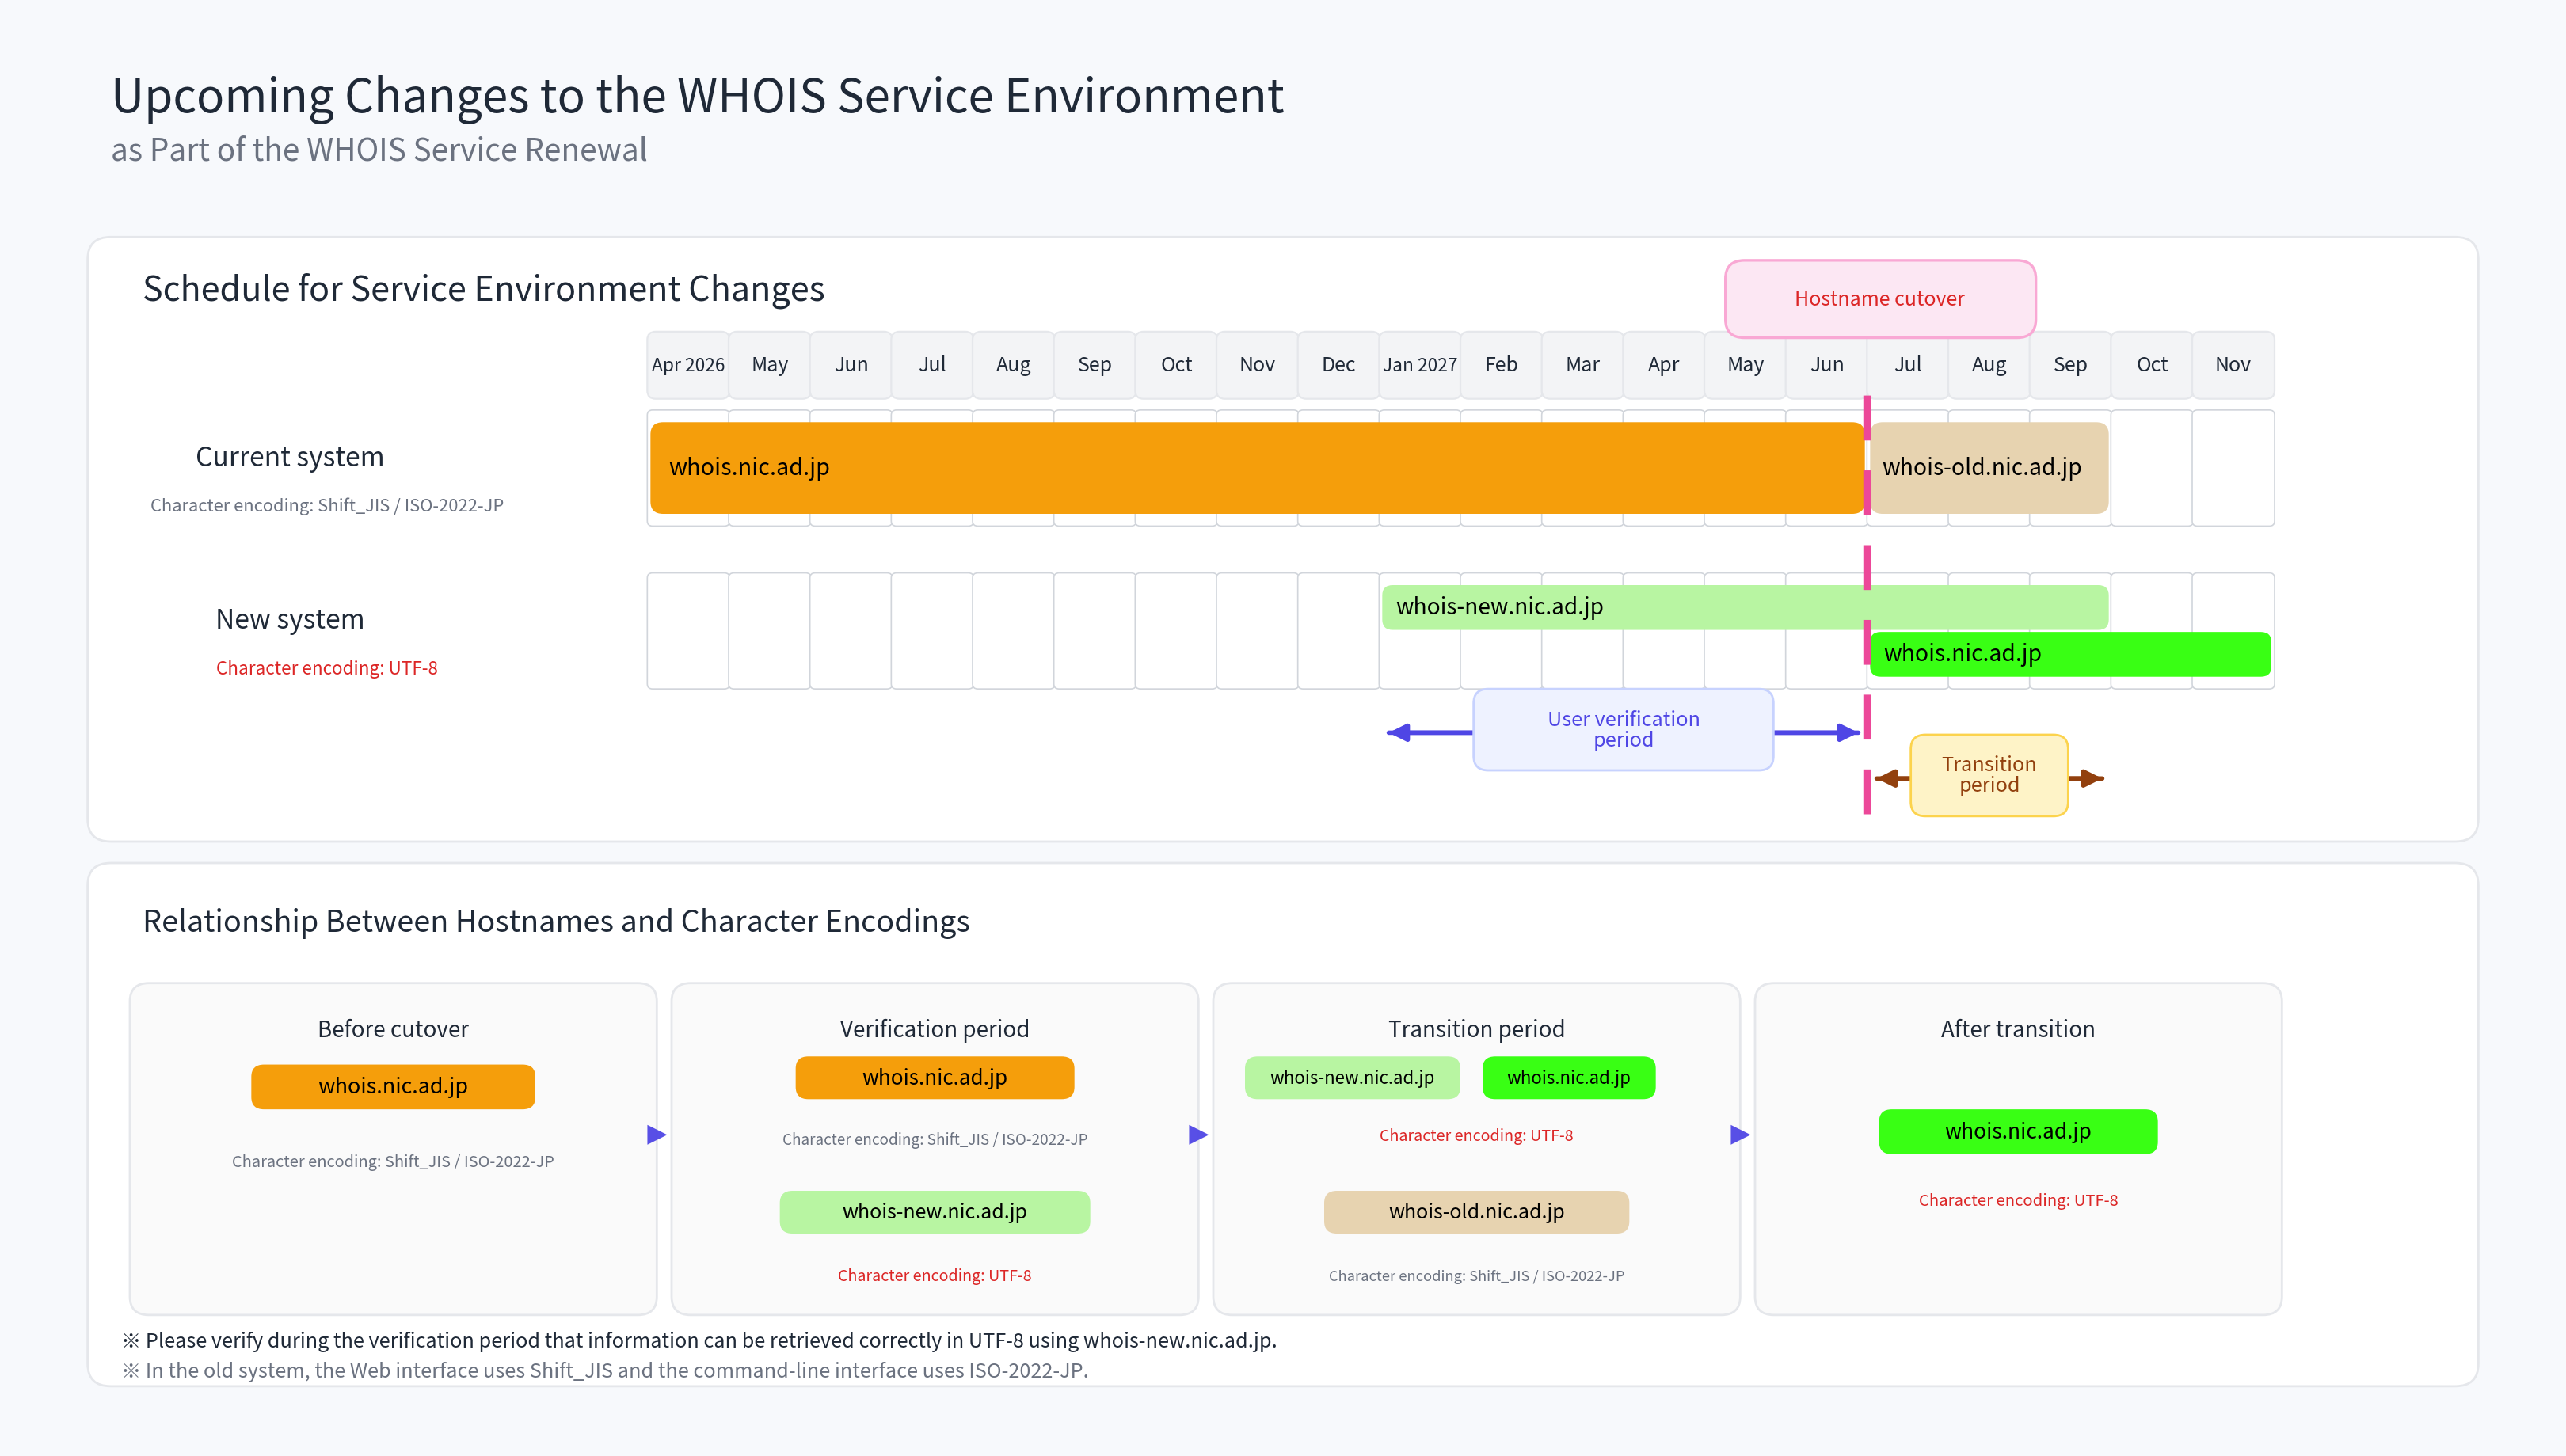
Task: Click the Hostname cutover label box
Action: [1879, 299]
